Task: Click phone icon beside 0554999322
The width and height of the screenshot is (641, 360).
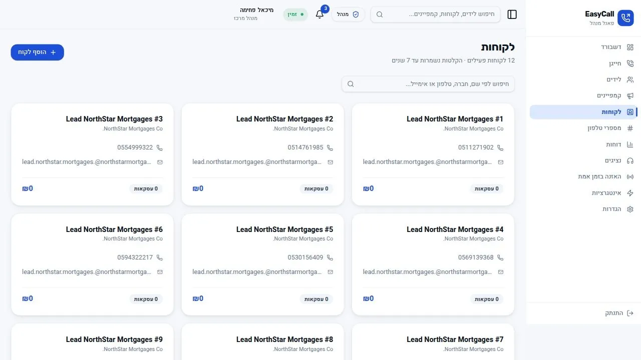Action: click(x=160, y=147)
